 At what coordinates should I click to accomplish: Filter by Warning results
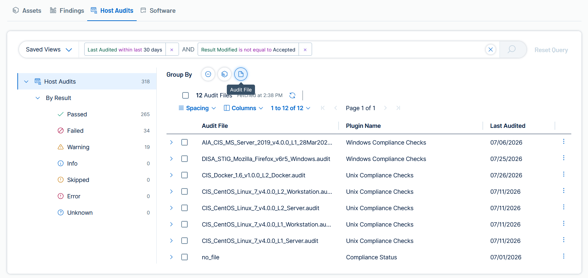click(x=103, y=147)
